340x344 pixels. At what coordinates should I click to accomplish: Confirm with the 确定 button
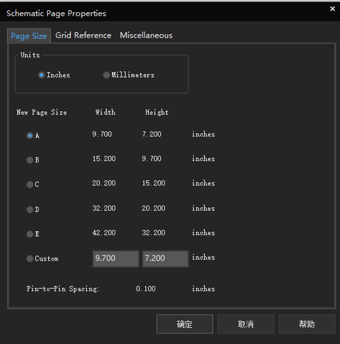pyautogui.click(x=185, y=324)
